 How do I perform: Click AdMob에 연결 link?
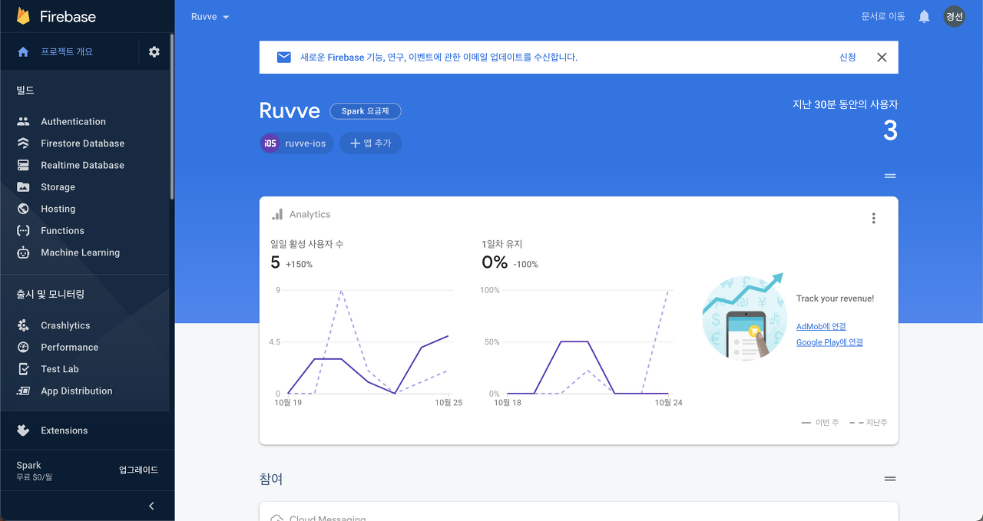point(821,326)
